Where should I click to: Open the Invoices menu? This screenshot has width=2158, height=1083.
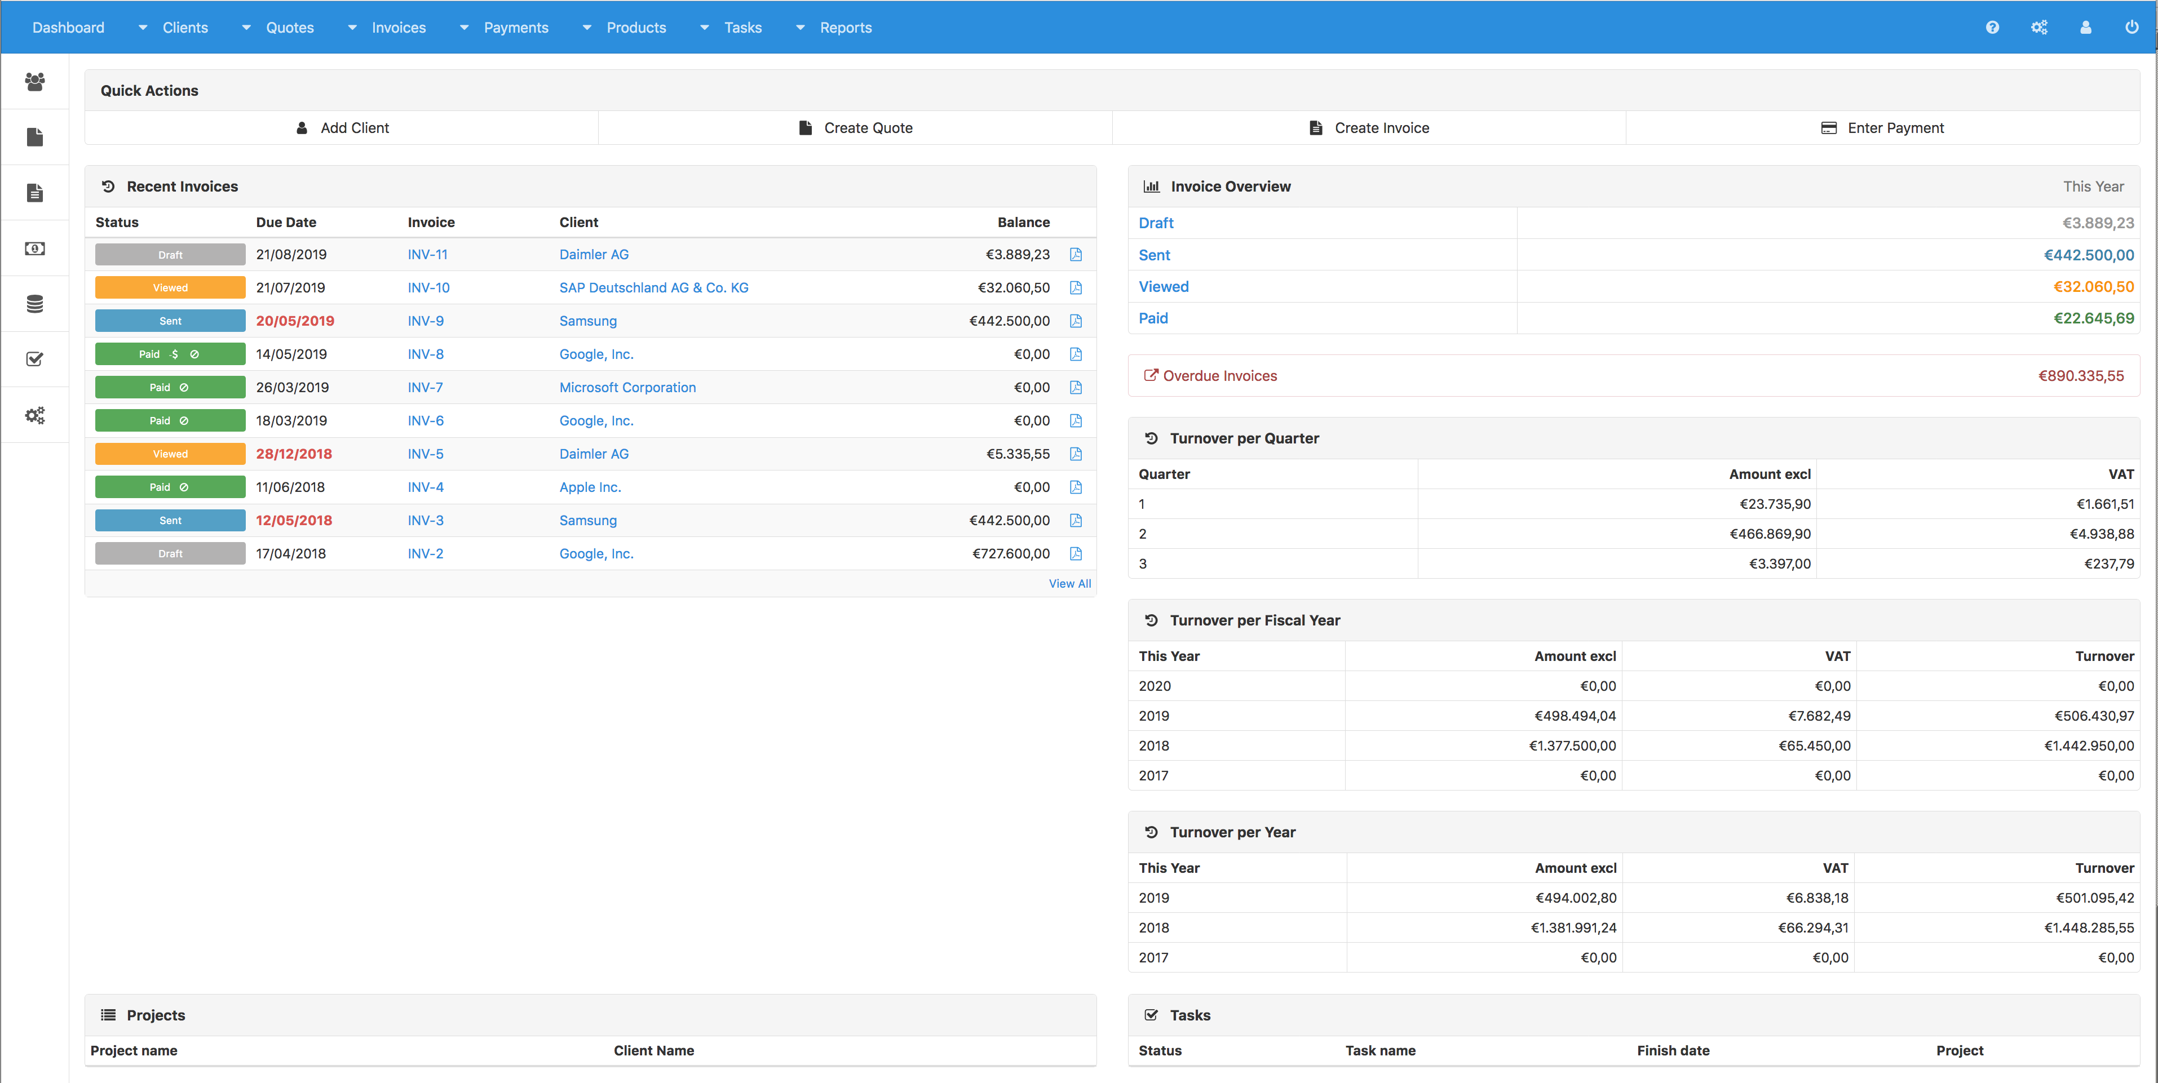399,28
